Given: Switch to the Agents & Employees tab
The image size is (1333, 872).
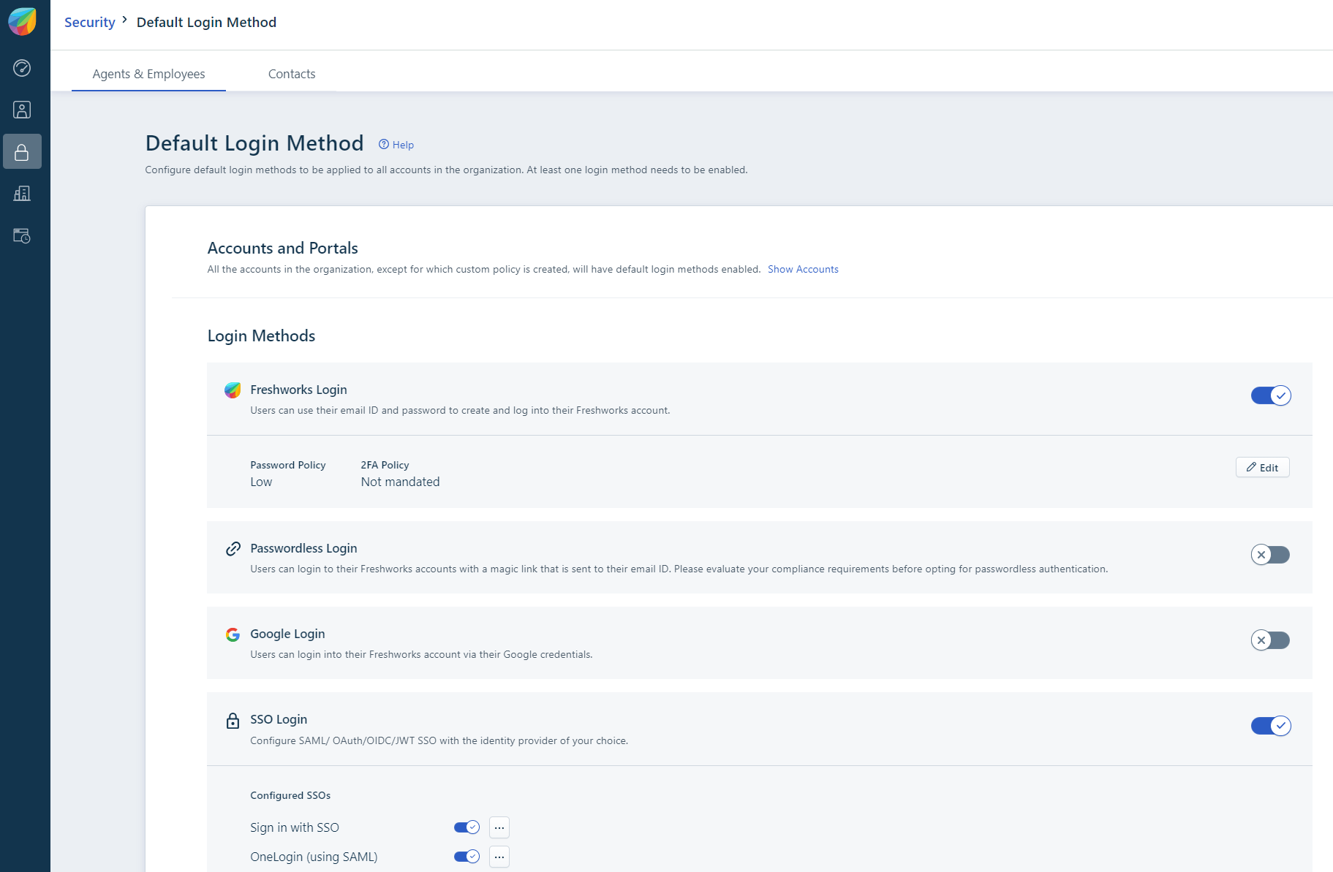Looking at the screenshot, I should pyautogui.click(x=148, y=74).
